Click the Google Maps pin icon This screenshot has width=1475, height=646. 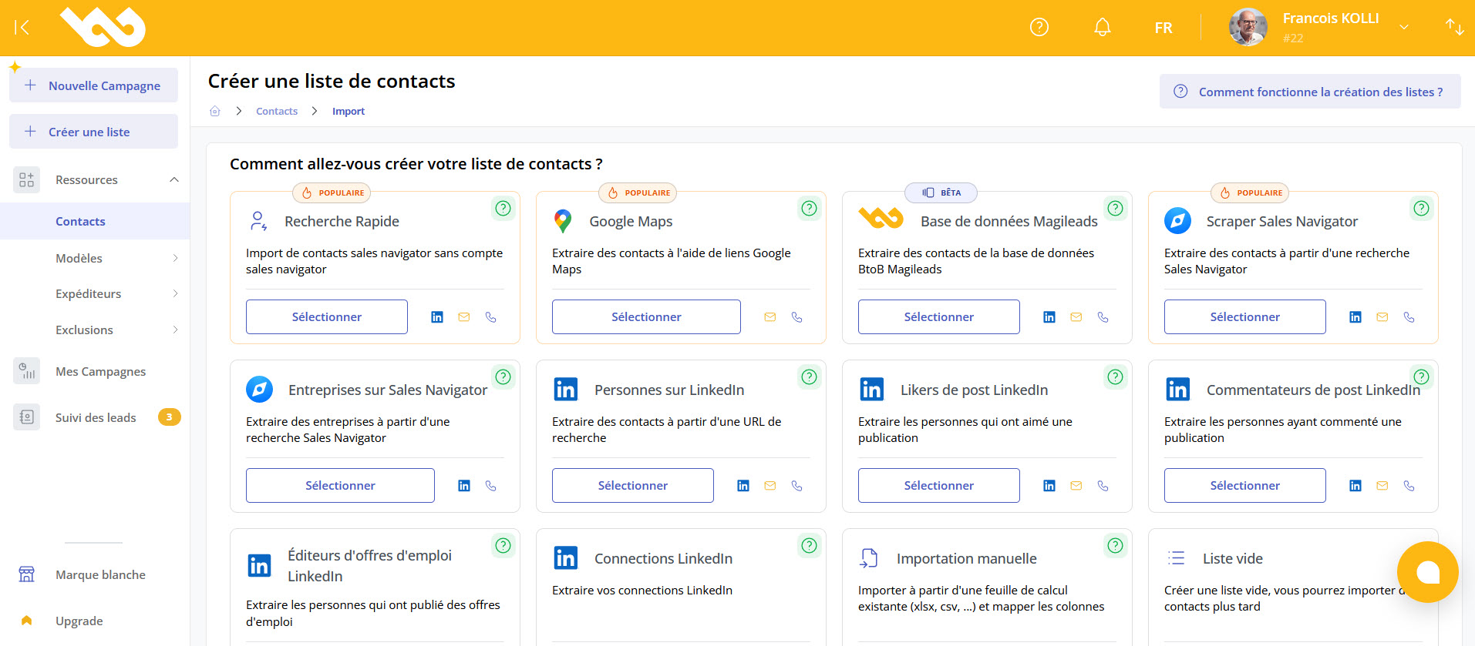[563, 221]
